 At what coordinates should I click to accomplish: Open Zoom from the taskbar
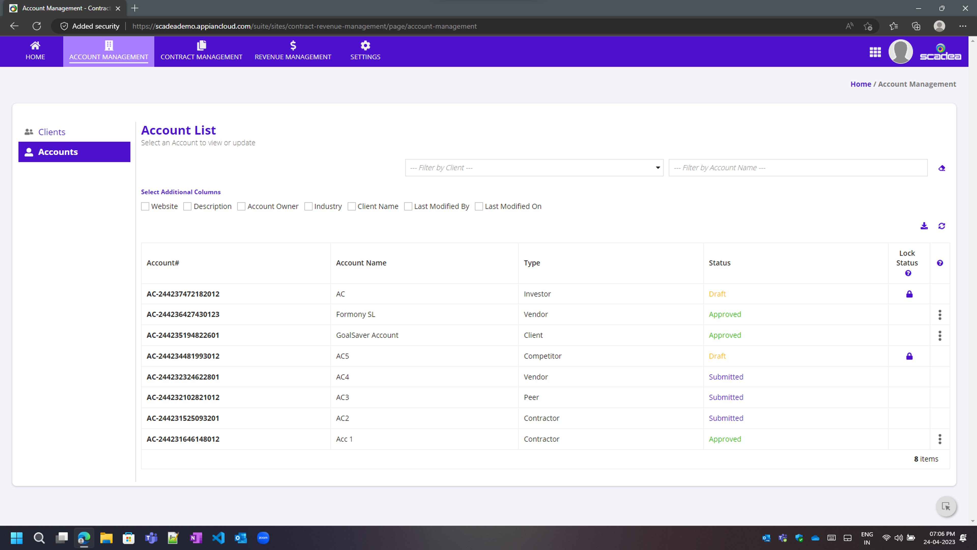[263, 538]
